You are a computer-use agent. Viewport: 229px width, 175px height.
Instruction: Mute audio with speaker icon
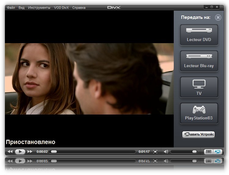click(x=166, y=152)
